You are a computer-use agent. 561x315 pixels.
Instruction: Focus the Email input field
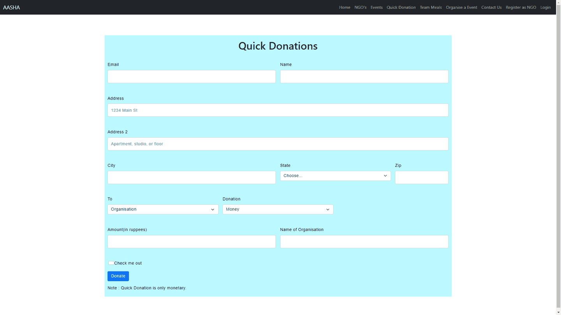(192, 77)
